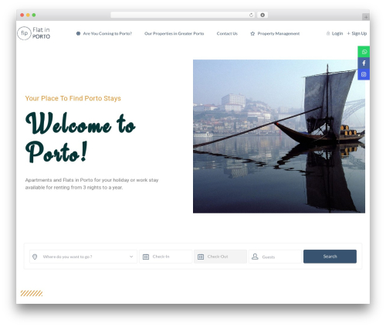Image resolution: width=386 pixels, height=327 pixels.
Task: Click the calendar icon in Check-Out
Action: (x=201, y=257)
